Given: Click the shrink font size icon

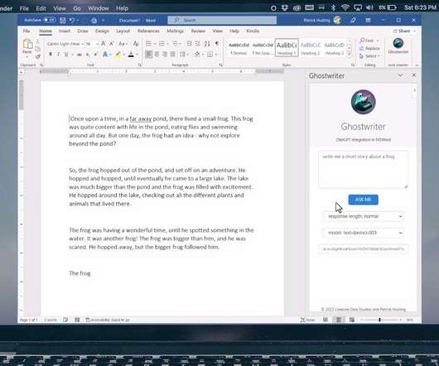Looking at the screenshot, I should coord(112,44).
